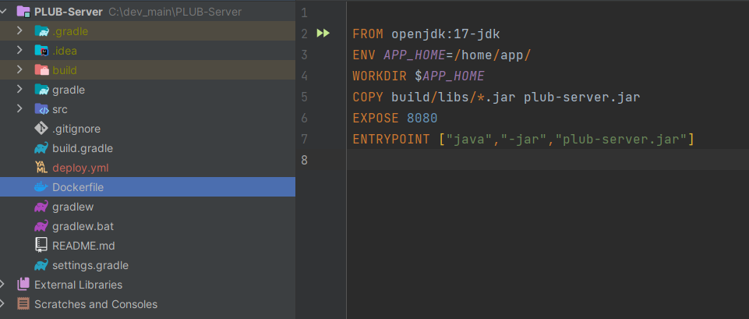Run Docker build via green gutter arrows

(323, 34)
